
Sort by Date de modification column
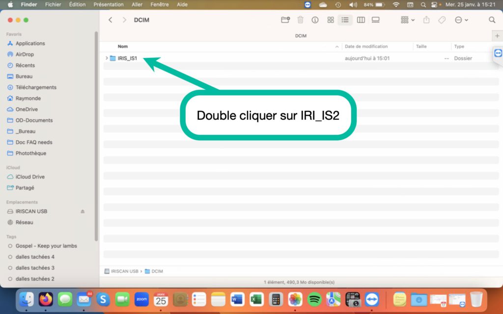click(366, 47)
